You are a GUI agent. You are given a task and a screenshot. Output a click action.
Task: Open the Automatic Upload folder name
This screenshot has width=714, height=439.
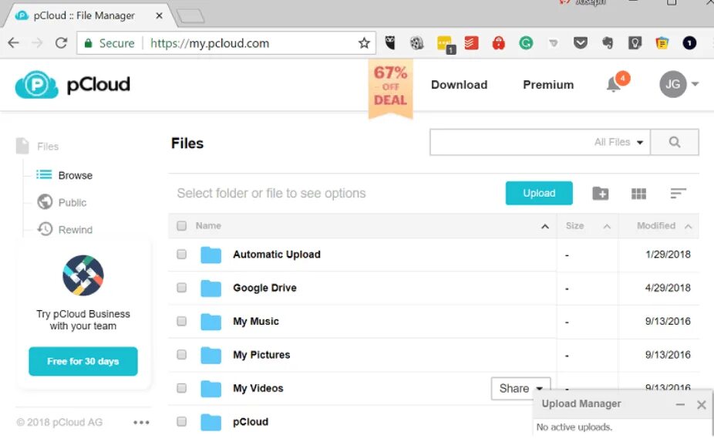[276, 255]
